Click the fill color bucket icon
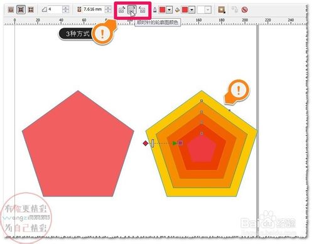 click(x=177, y=9)
